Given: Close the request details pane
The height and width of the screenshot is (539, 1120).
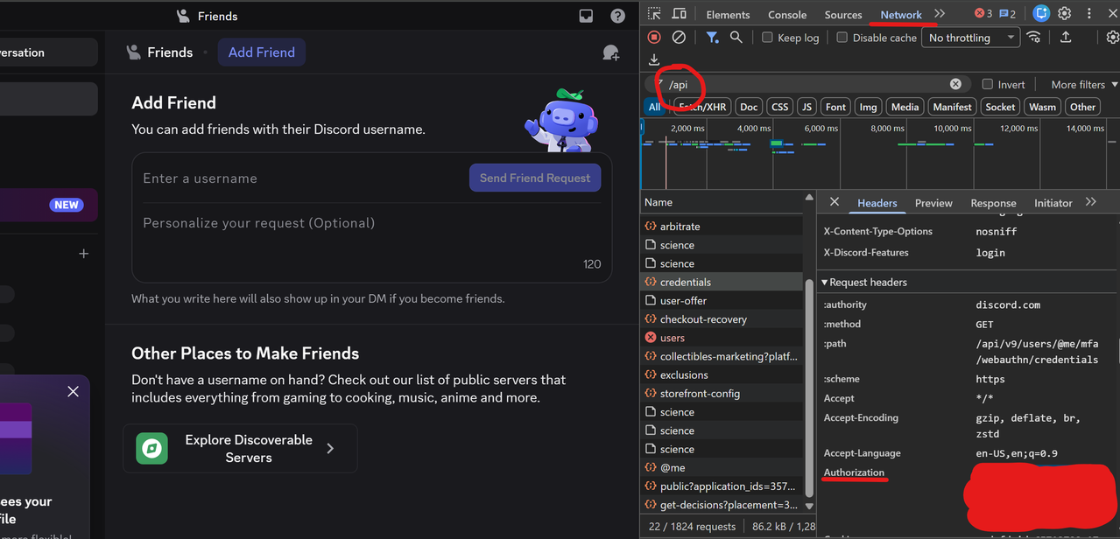Looking at the screenshot, I should click(835, 202).
